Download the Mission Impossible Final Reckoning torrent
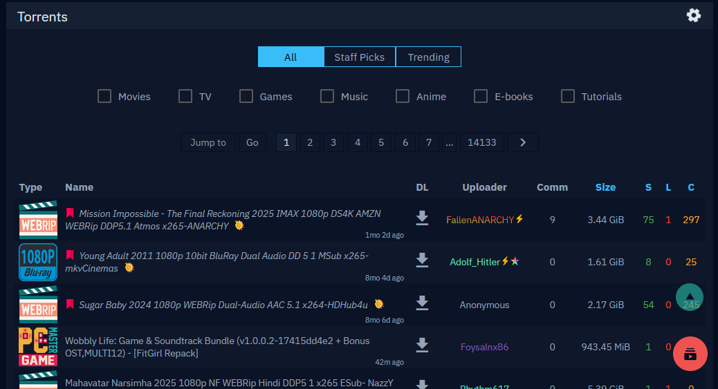Image resolution: width=718 pixels, height=389 pixels. (422, 219)
